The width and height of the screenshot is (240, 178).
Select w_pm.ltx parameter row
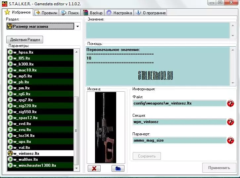(x=40, y=88)
